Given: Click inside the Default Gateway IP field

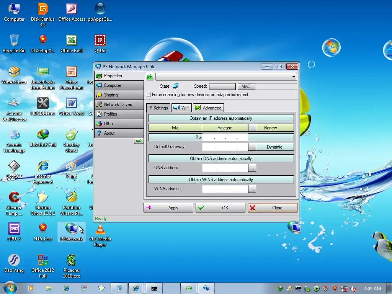Looking at the screenshot, I should click(x=225, y=147).
